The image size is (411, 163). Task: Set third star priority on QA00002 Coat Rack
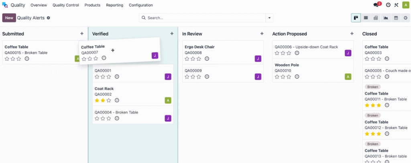(109, 100)
